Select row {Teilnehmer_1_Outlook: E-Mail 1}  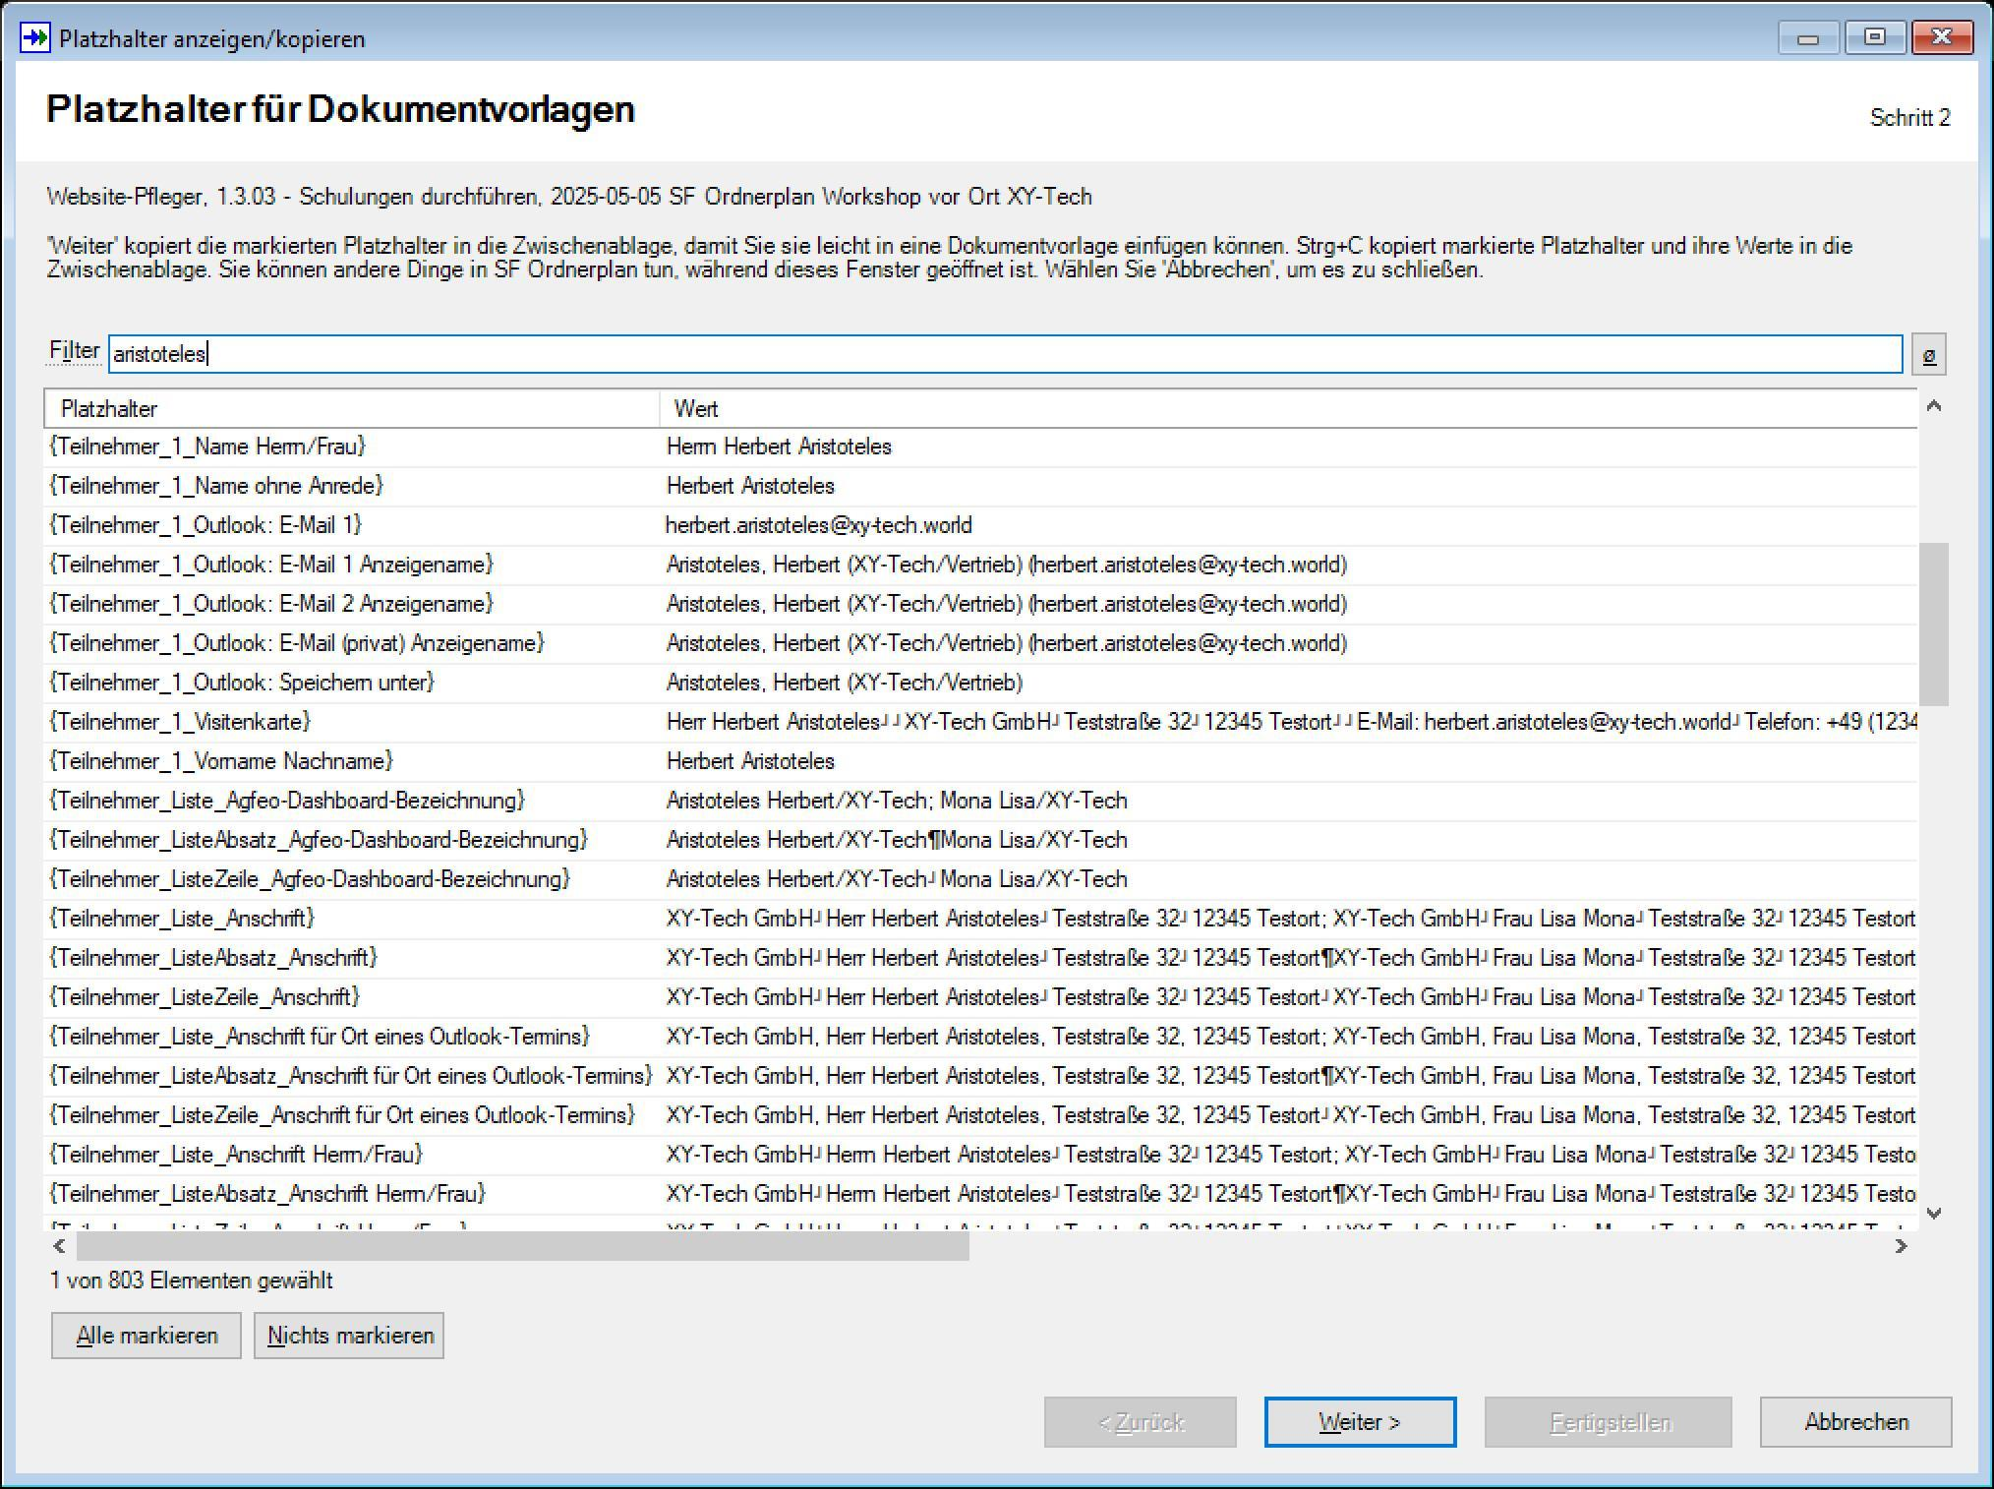(x=981, y=525)
